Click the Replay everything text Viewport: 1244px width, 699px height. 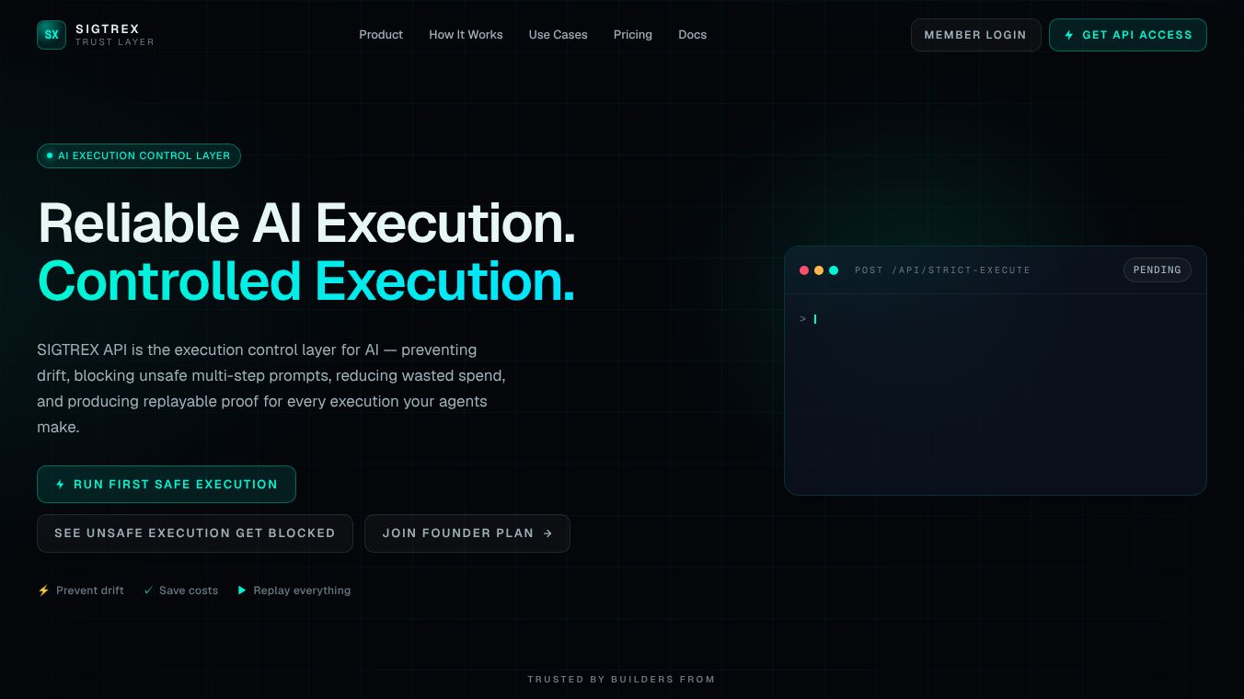(x=302, y=590)
